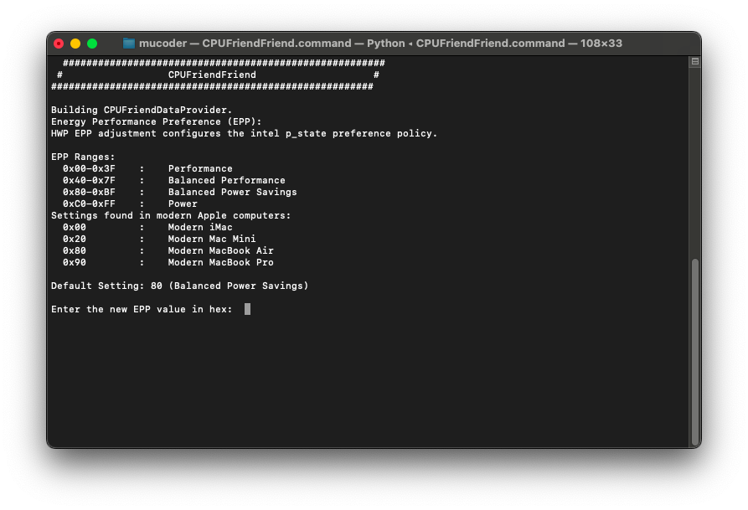Click the Enter the new EPP value prompt
This screenshot has height=510, width=748.
click(x=142, y=309)
